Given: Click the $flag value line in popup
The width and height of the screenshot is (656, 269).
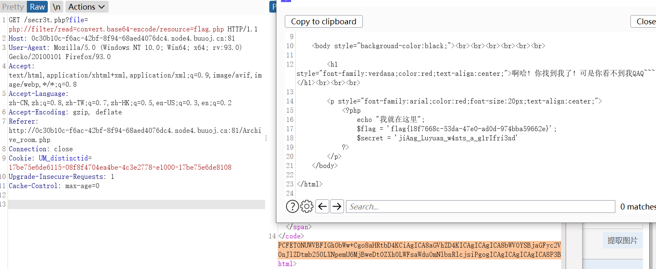Looking at the screenshot, I should pyautogui.click(x=457, y=129).
